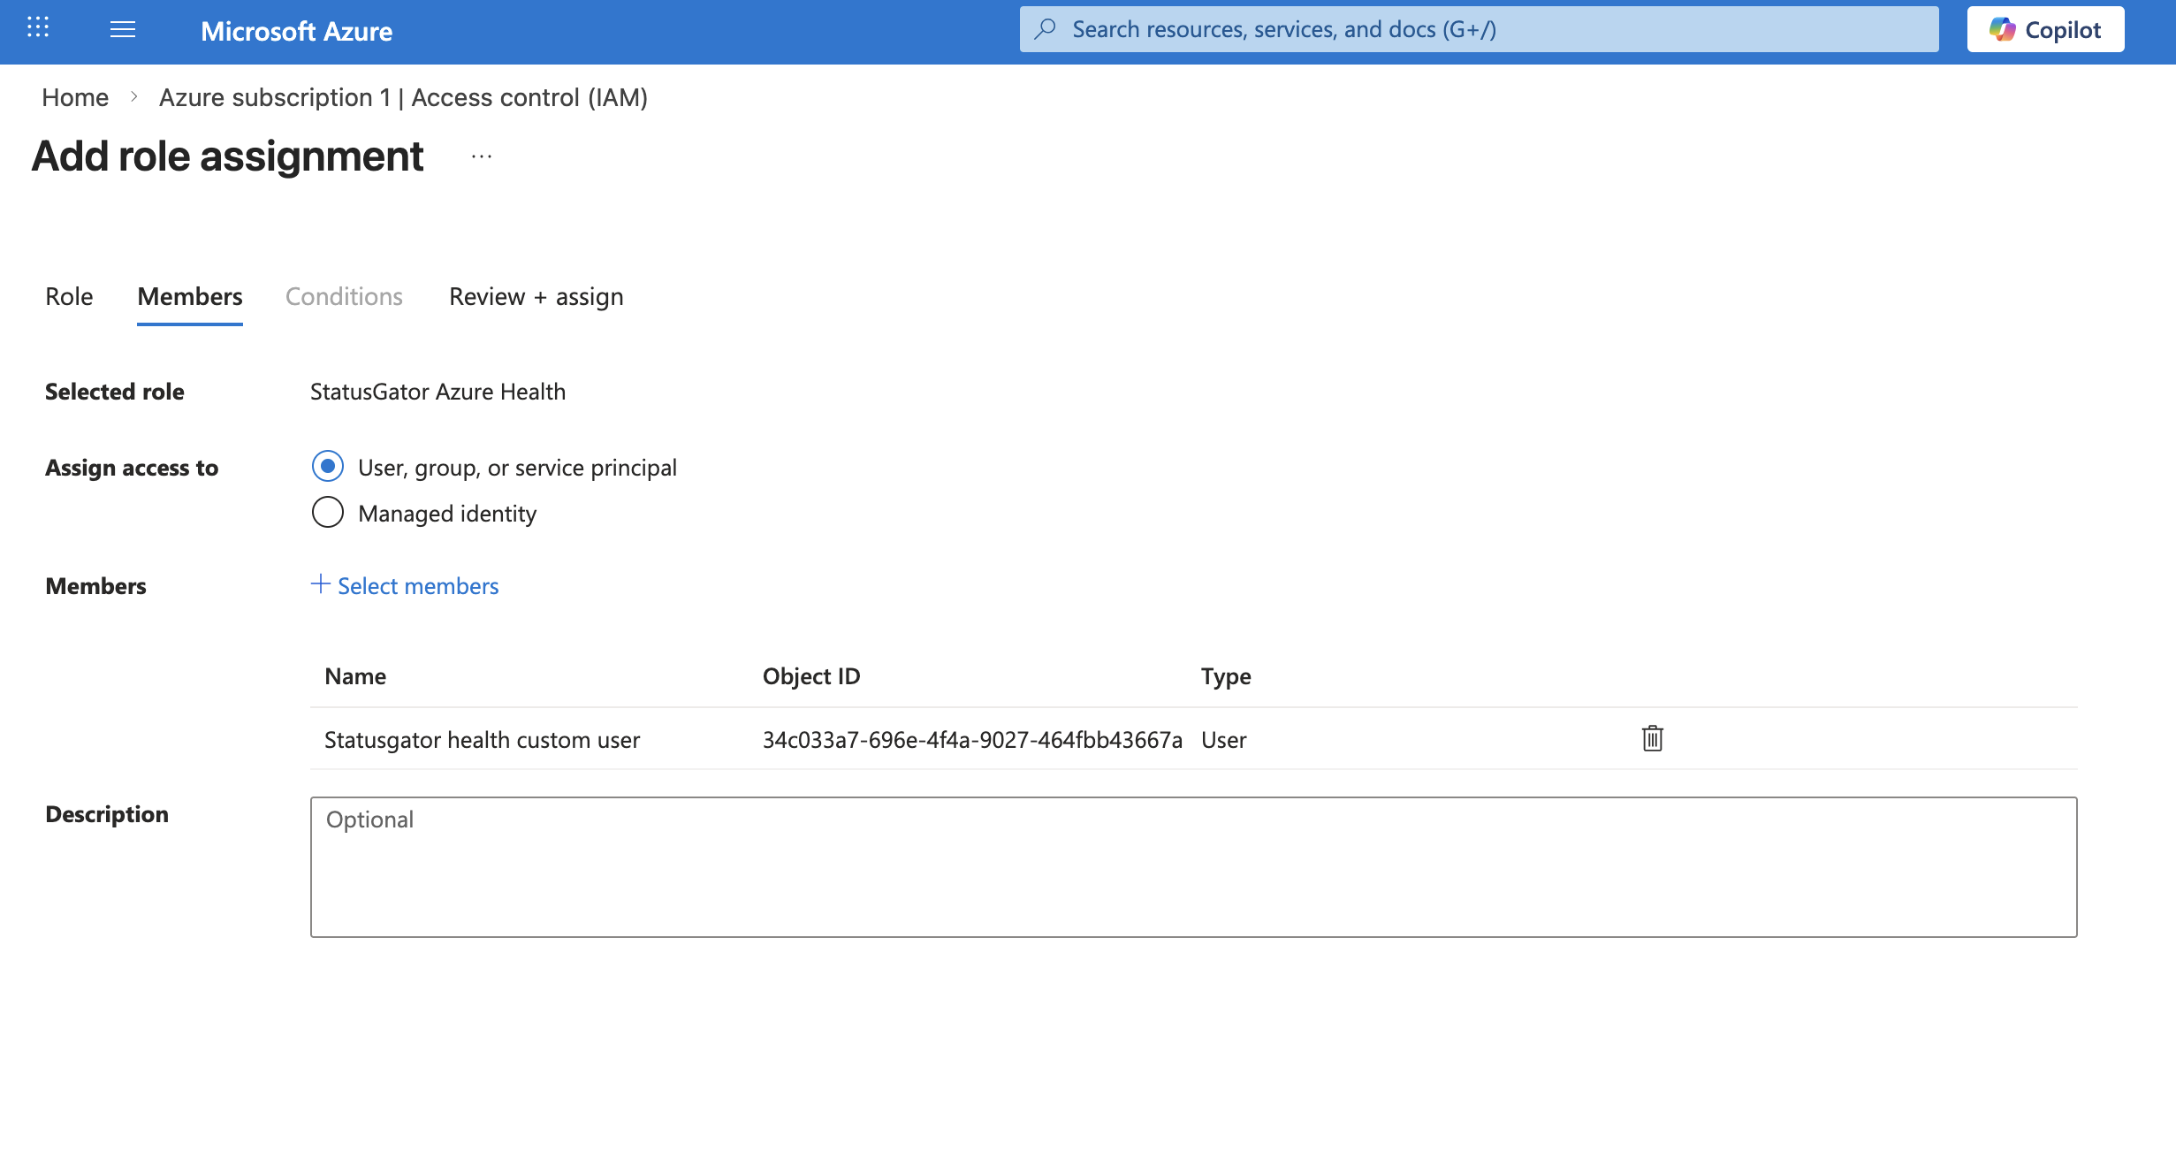This screenshot has width=2176, height=1174.
Task: Click the Copilot icon button
Action: pos(2044,30)
